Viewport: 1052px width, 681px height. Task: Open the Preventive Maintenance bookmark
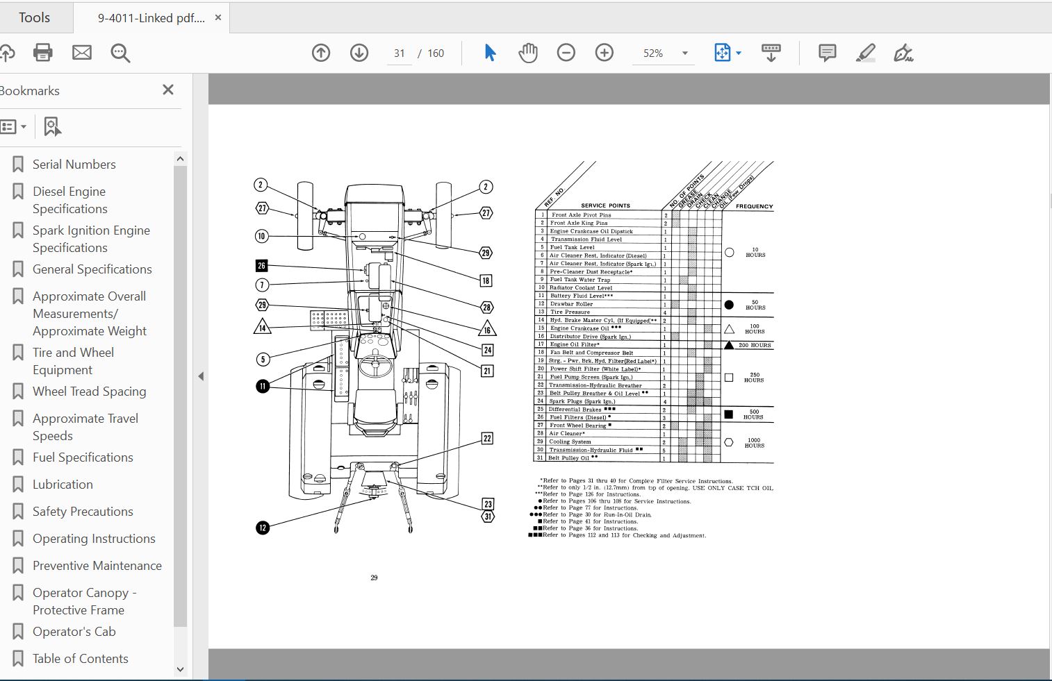click(97, 566)
